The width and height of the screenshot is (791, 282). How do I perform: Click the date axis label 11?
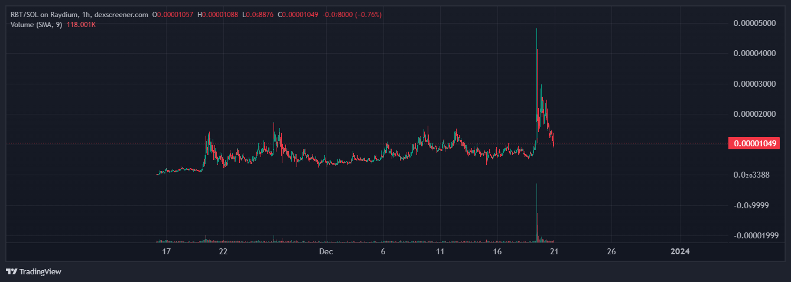point(440,252)
